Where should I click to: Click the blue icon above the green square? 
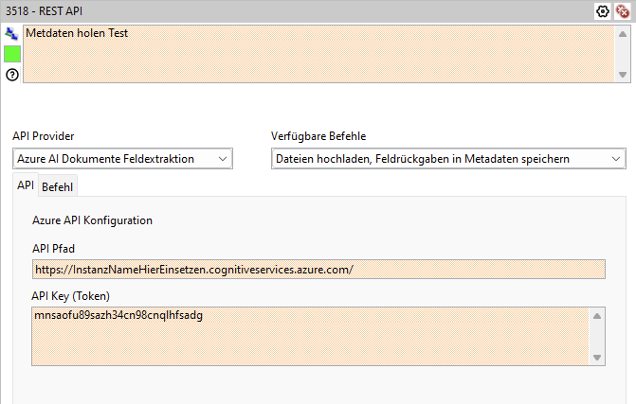point(11,34)
